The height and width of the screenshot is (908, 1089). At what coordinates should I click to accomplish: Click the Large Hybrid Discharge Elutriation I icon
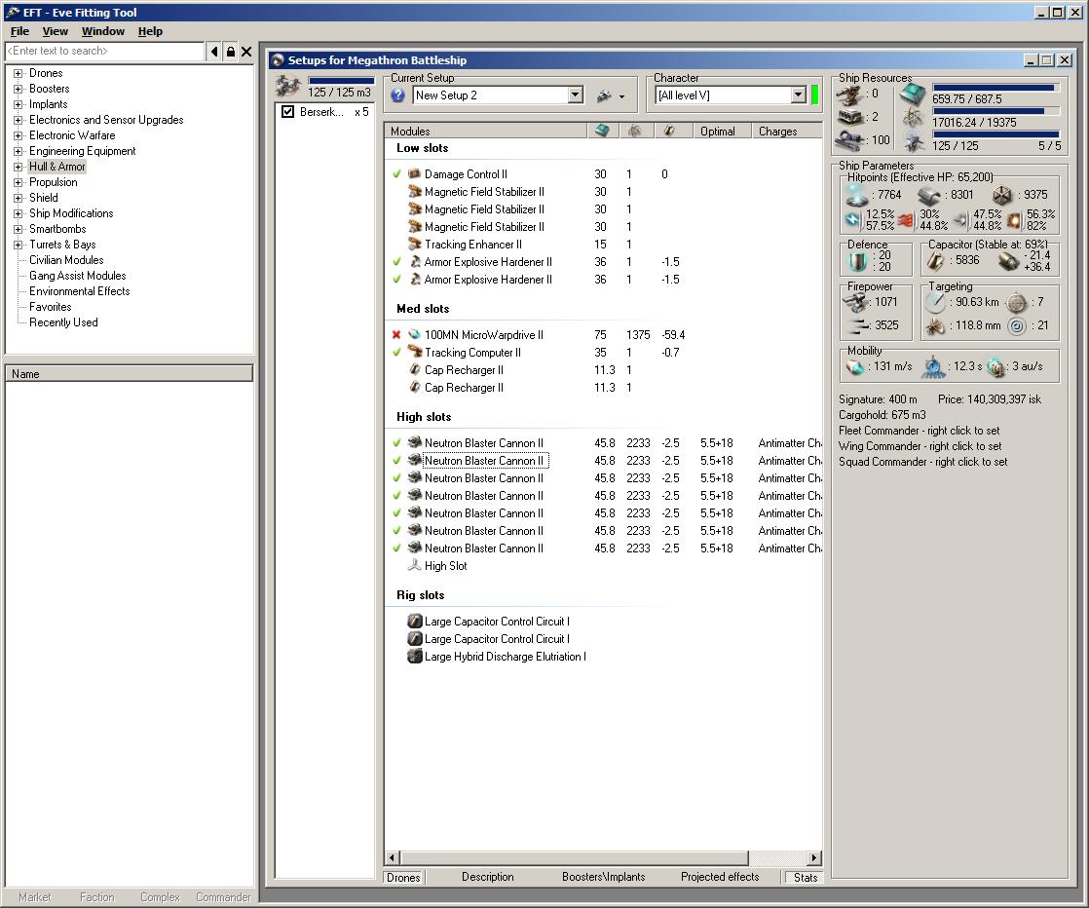pyautogui.click(x=415, y=657)
